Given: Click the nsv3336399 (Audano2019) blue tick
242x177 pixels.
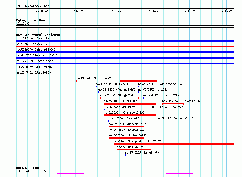Looking at the screenshot, I should pos(156,121).
